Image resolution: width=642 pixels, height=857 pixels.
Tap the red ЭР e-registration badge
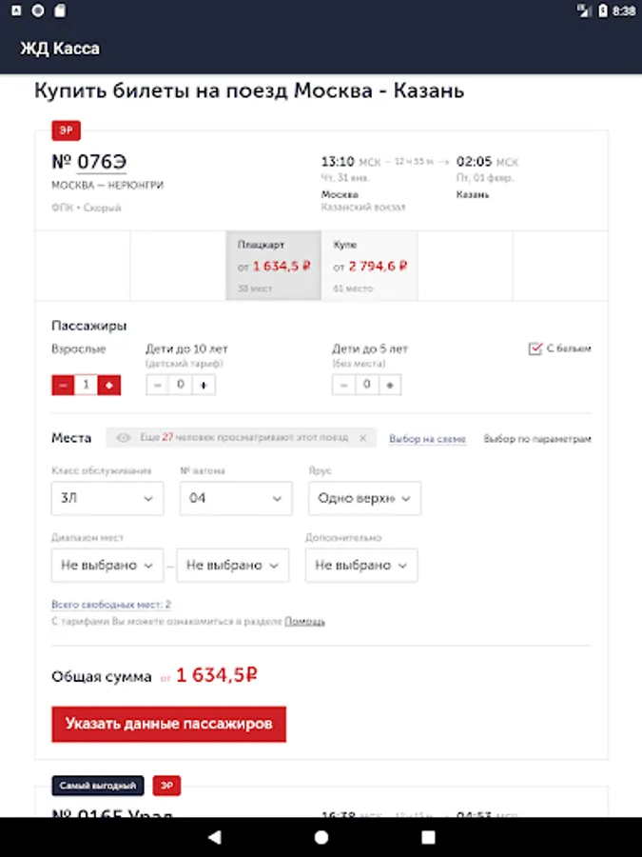pyautogui.click(x=66, y=130)
